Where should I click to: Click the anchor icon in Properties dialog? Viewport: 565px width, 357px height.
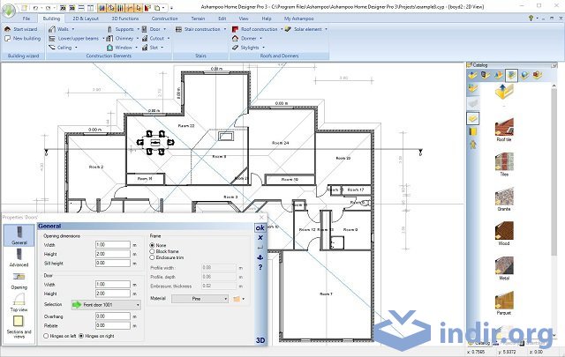tap(260, 257)
